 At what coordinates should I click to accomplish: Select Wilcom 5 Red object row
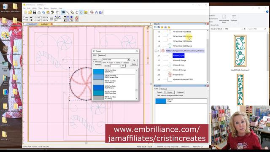pos(178,75)
